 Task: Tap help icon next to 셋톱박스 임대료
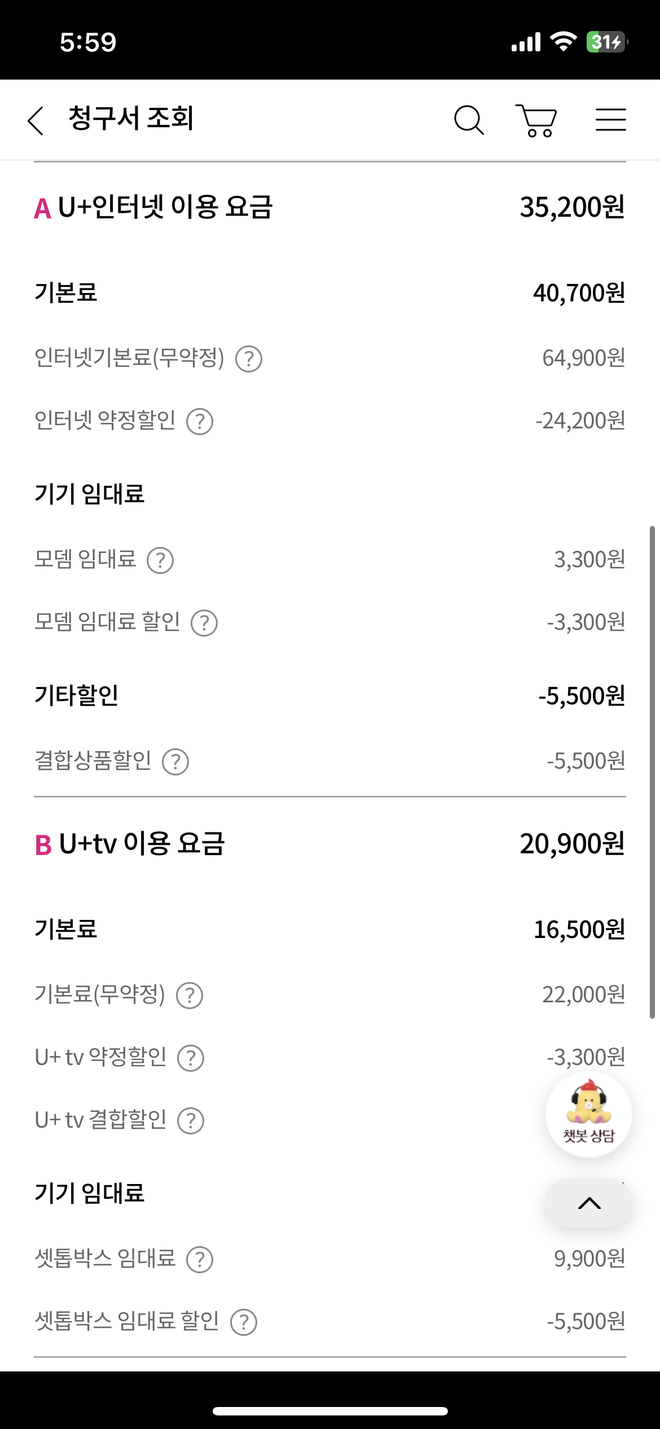200,1260
